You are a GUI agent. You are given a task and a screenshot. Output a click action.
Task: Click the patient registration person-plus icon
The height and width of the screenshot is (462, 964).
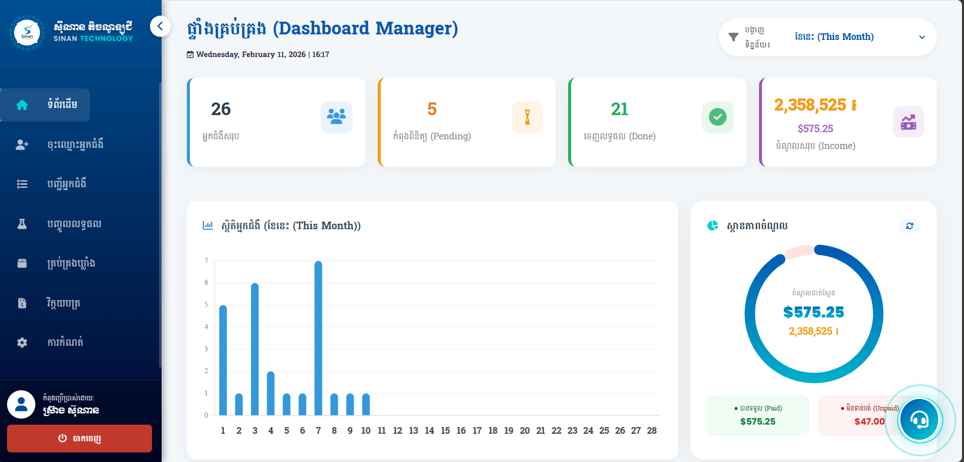click(x=22, y=144)
